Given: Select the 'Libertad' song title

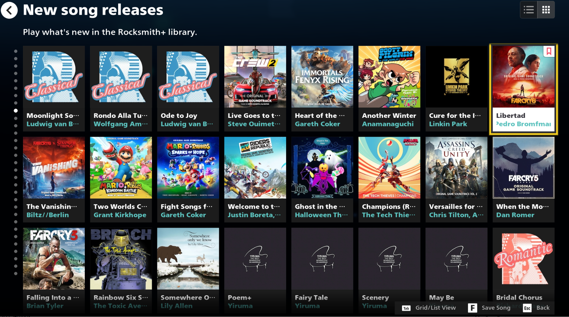Looking at the screenshot, I should point(511,116).
